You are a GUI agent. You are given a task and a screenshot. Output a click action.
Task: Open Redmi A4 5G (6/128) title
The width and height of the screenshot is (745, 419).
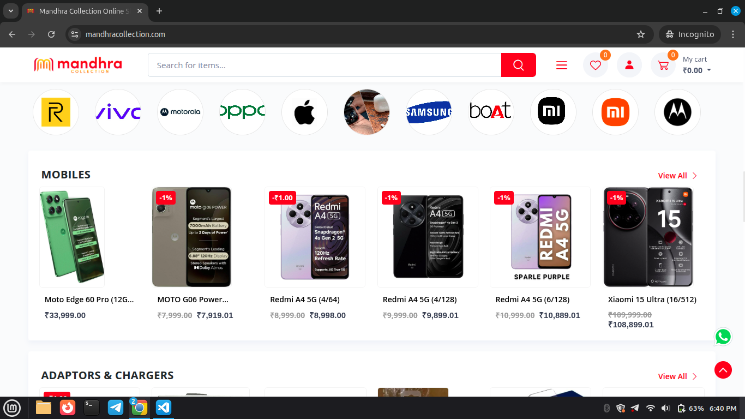[x=532, y=300]
